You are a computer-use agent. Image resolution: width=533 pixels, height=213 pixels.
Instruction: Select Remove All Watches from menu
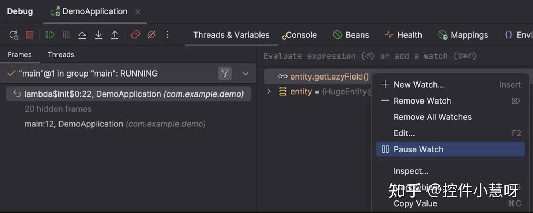tap(432, 117)
